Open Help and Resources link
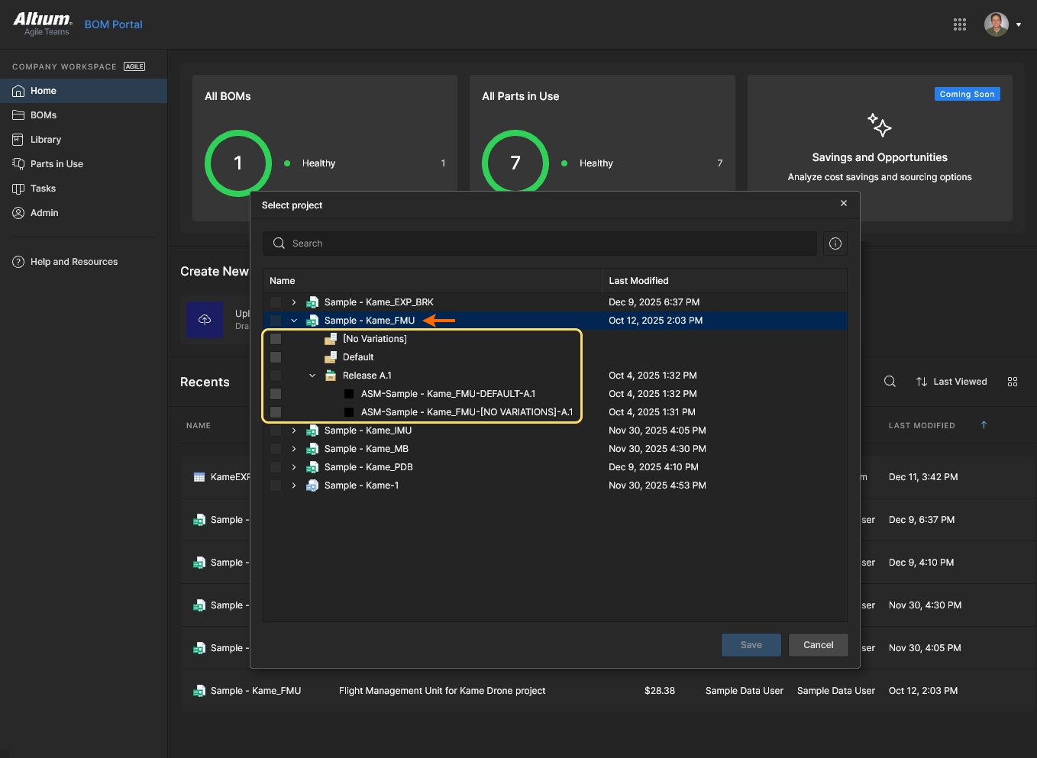Image resolution: width=1037 pixels, height=758 pixels. [x=74, y=262]
